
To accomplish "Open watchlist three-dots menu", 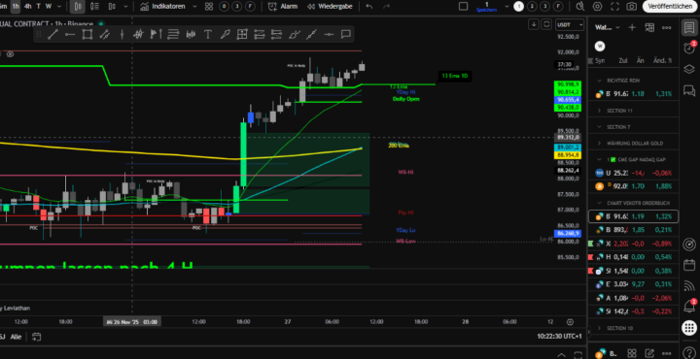I will click(667, 27).
